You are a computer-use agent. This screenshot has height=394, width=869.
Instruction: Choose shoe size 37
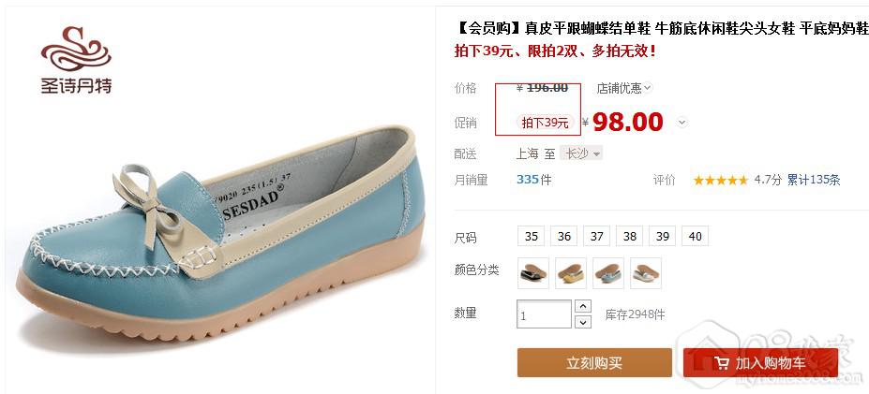coord(597,236)
